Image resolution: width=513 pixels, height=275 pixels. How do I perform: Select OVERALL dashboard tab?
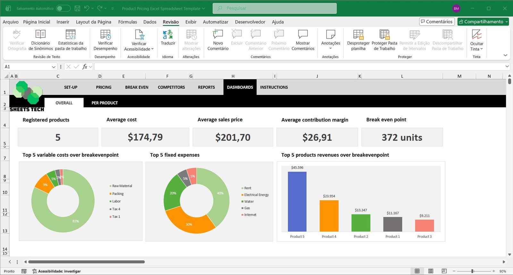[x=64, y=103]
